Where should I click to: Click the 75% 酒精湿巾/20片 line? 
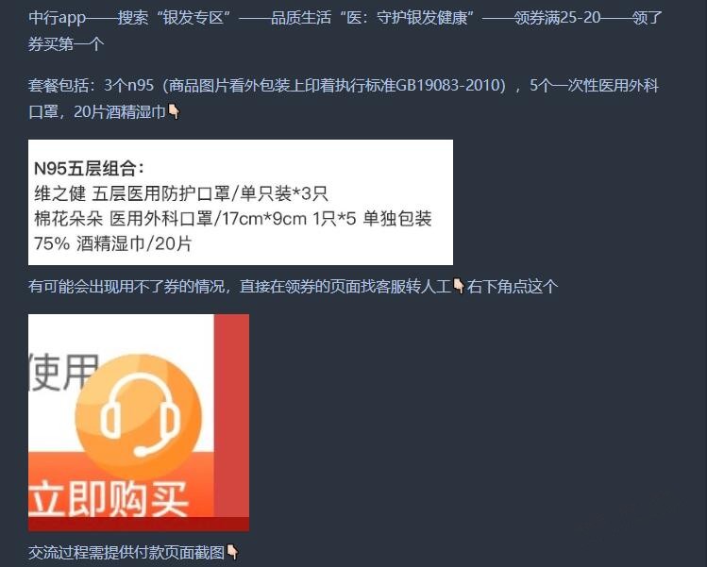tap(113, 243)
